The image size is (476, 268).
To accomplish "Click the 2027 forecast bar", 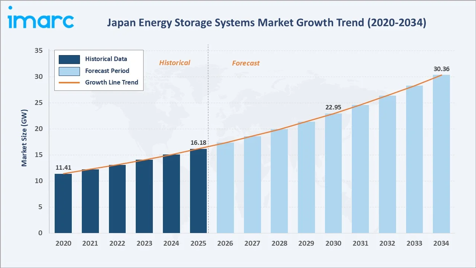I will (x=253, y=185).
